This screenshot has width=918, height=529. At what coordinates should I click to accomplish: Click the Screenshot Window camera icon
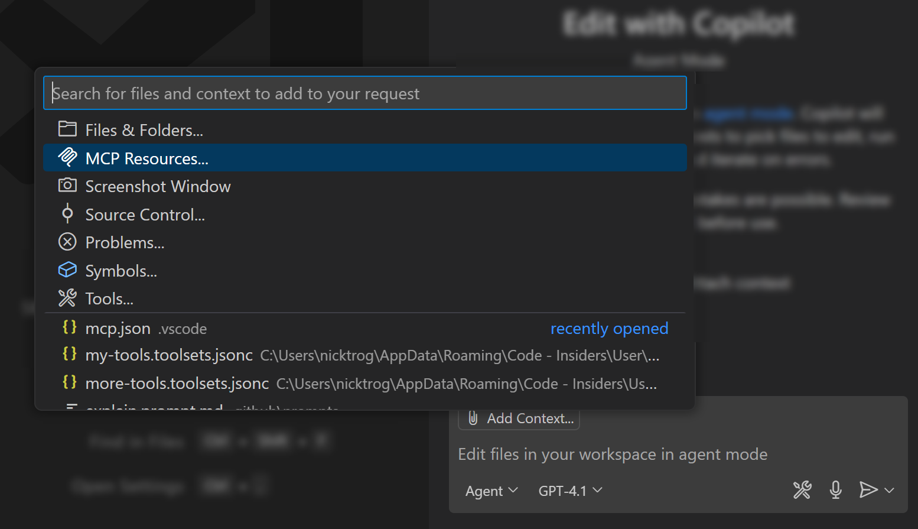coord(67,185)
